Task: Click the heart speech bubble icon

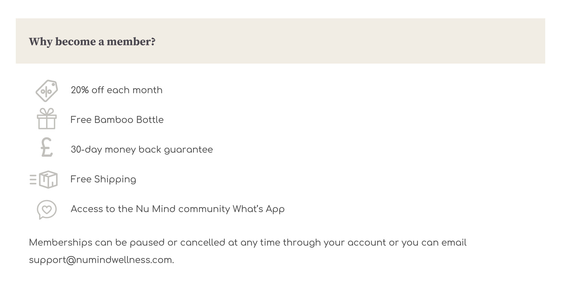Action: pos(47,209)
